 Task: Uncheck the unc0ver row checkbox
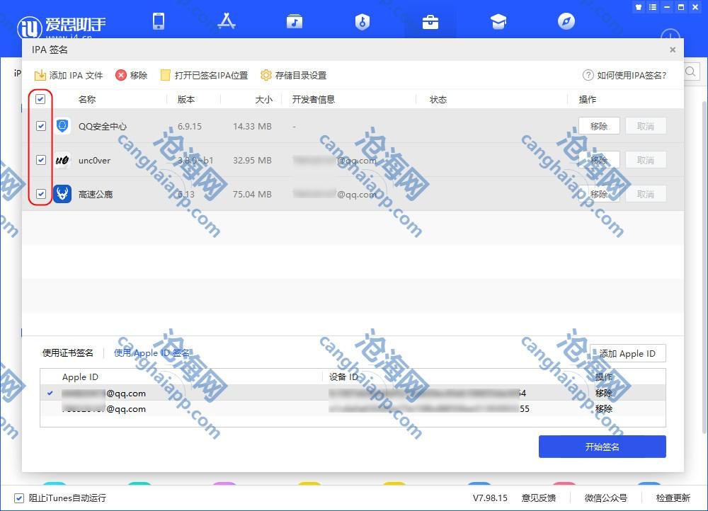click(40, 160)
